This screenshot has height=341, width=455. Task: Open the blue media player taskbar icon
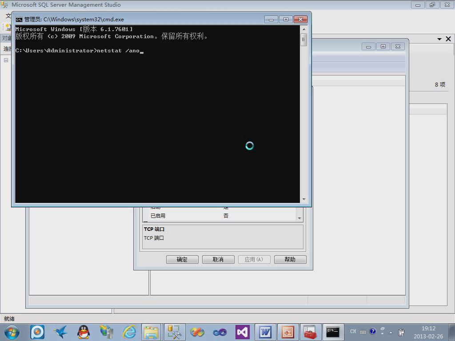point(37,332)
